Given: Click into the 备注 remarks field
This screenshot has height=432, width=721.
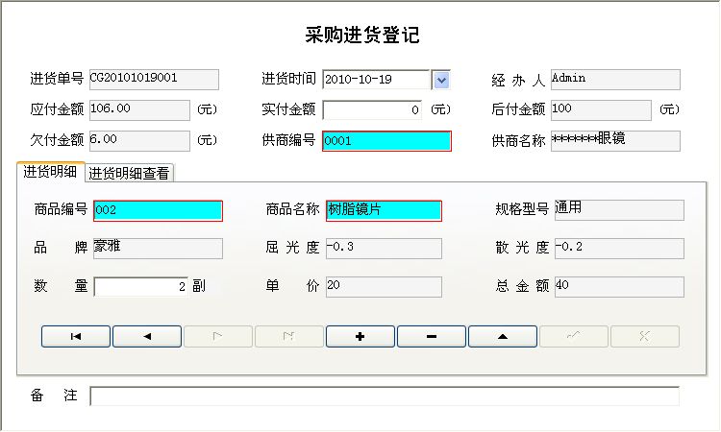Looking at the screenshot, I should pos(385,396).
